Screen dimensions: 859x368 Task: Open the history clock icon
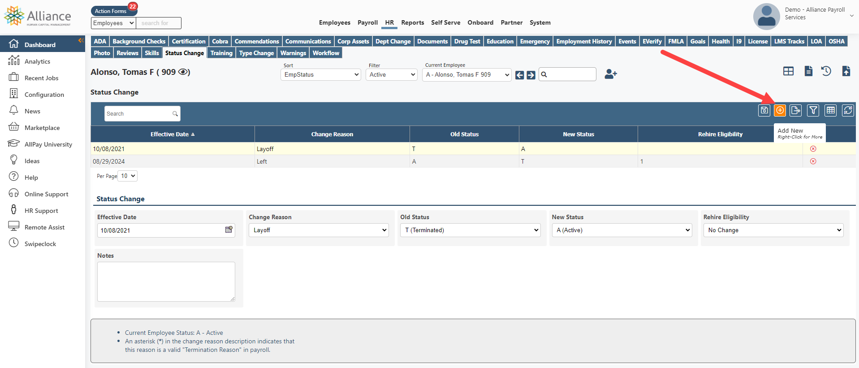click(826, 71)
